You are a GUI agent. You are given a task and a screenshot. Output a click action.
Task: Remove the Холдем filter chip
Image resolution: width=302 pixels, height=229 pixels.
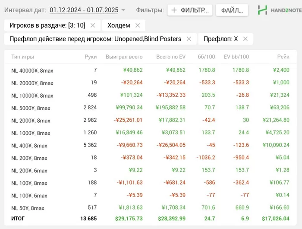138,25
